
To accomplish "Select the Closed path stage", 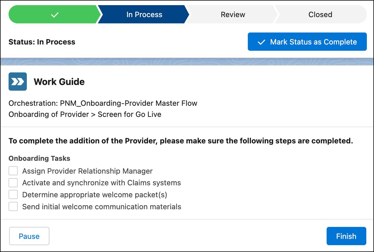I will tap(320, 15).
